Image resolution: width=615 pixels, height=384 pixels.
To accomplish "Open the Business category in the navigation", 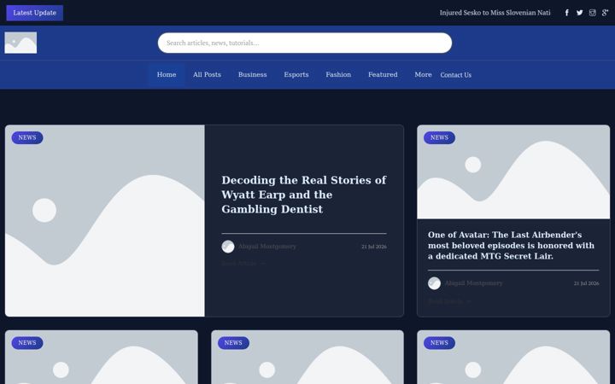I will 252,74.
